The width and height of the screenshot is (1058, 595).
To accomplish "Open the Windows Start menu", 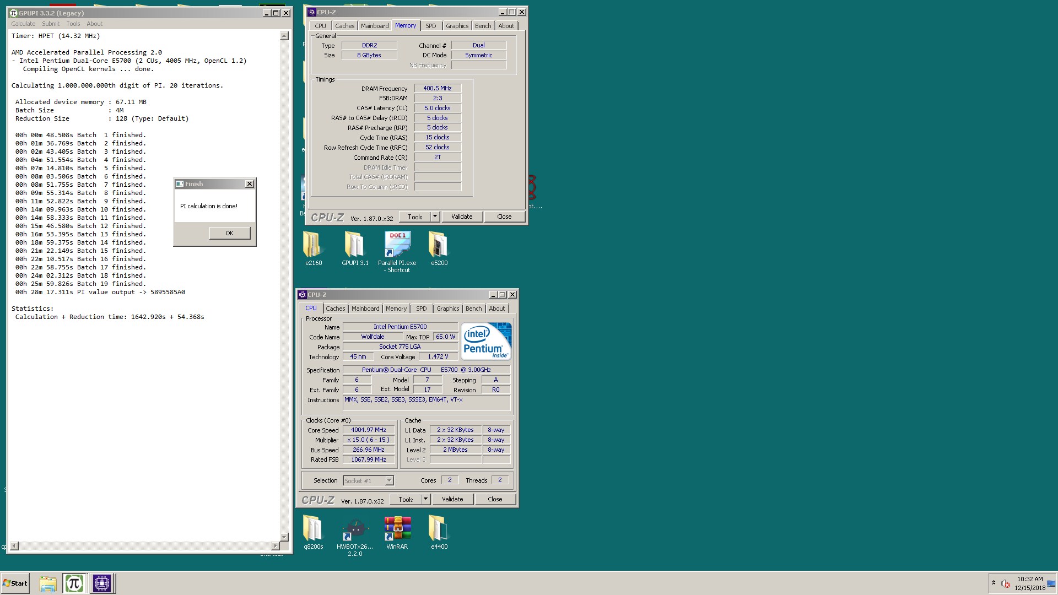I will pyautogui.click(x=15, y=583).
